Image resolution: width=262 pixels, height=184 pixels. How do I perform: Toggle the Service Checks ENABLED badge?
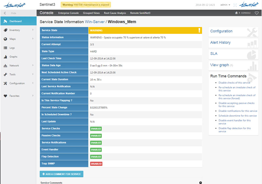point(96,129)
